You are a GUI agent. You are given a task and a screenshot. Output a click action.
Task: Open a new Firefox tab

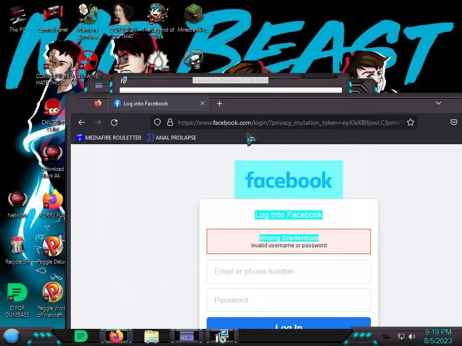[x=220, y=104]
